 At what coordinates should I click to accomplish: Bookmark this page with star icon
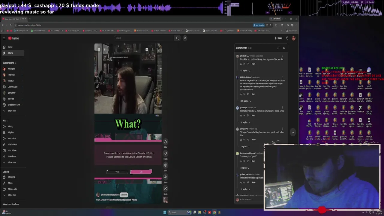point(271,25)
